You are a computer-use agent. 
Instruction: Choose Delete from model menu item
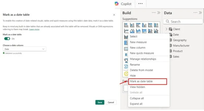(149, 70)
